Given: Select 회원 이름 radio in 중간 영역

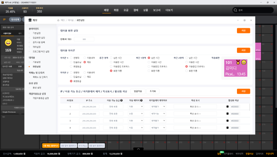Looking at the screenshot, I should point(111,70).
